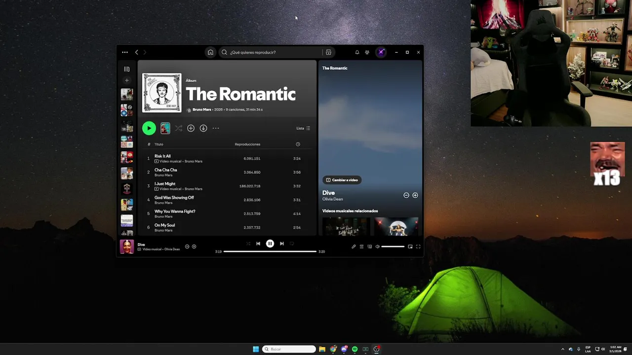Select the Cha Cha Cha track
The height and width of the screenshot is (355, 632).
pos(227,172)
